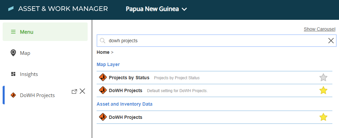Unfavorite the DoWH Projects map layer
This screenshot has height=138, width=339.
coord(323,90)
